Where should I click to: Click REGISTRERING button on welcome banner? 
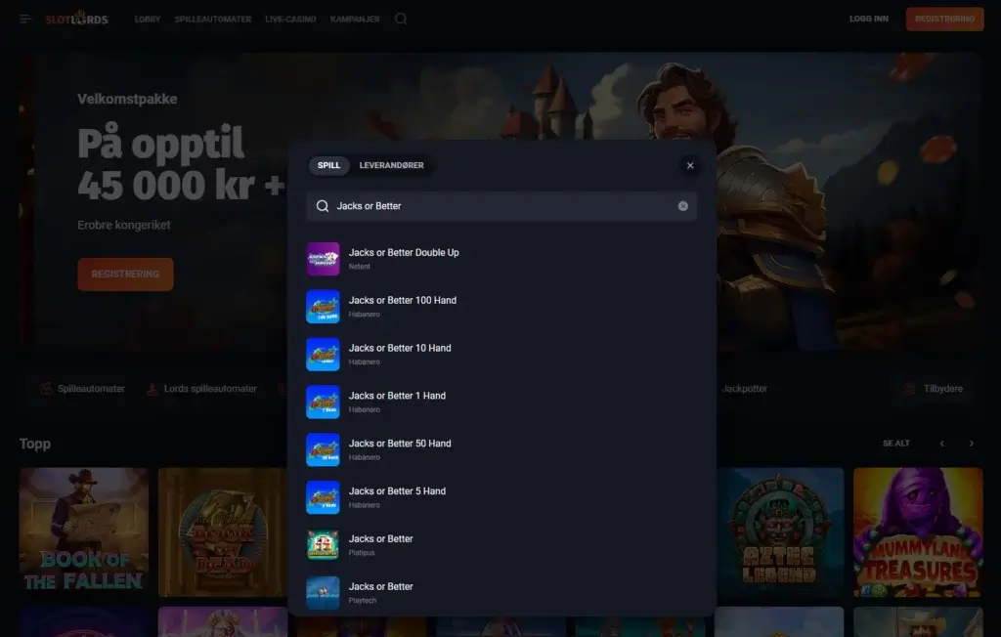(125, 274)
